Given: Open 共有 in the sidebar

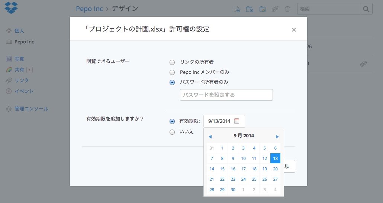Looking at the screenshot, I should pos(19,70).
